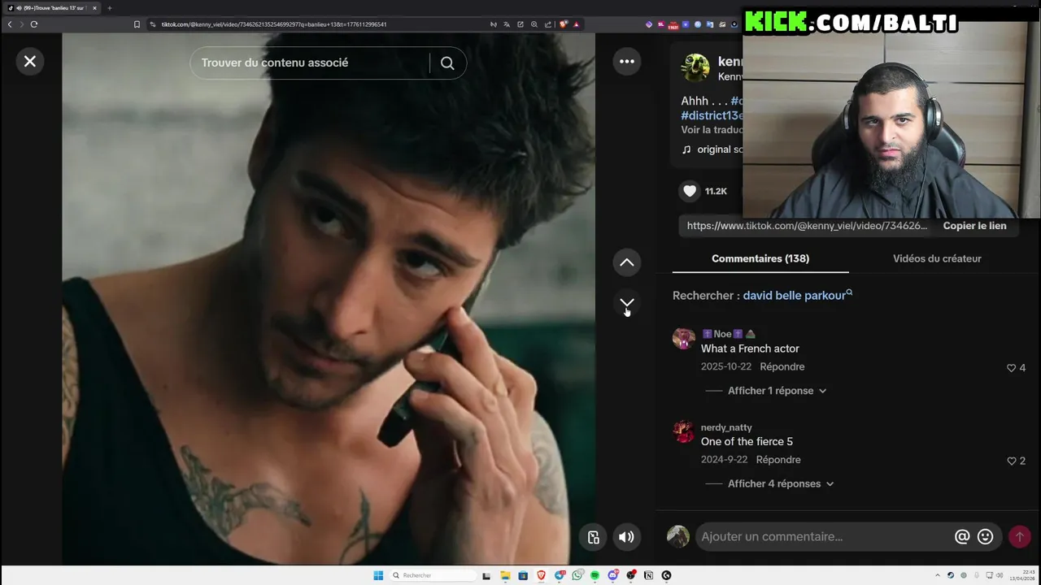Click the zoom magnifier in address bar
This screenshot has width=1041, height=585.
coord(534,24)
